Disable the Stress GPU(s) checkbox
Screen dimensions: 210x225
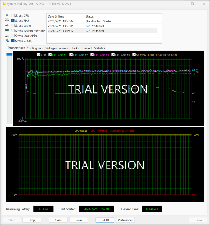coord(13,41)
